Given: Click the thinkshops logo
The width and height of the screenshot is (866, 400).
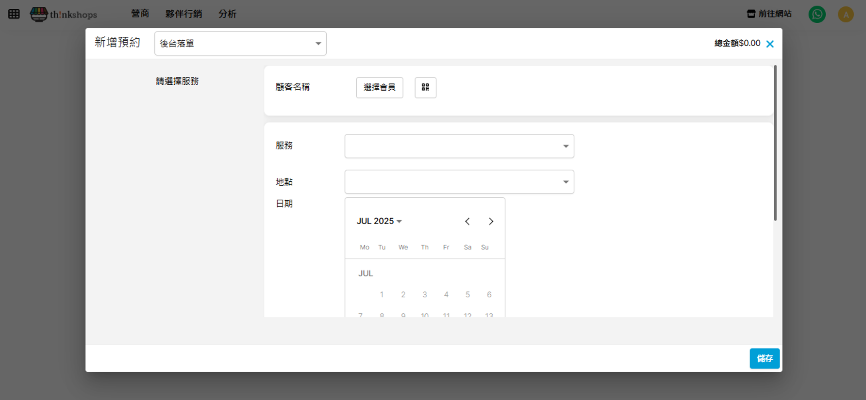Looking at the screenshot, I should (64, 14).
